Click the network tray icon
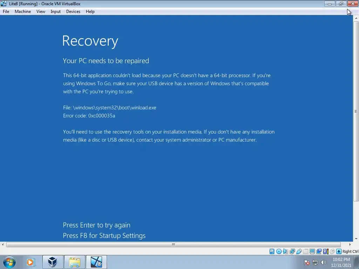This screenshot has width=359, height=269. pos(315,262)
